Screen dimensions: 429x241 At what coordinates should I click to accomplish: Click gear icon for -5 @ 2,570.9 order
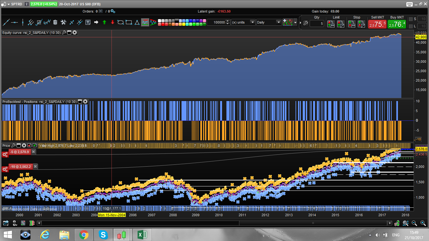(5, 154)
